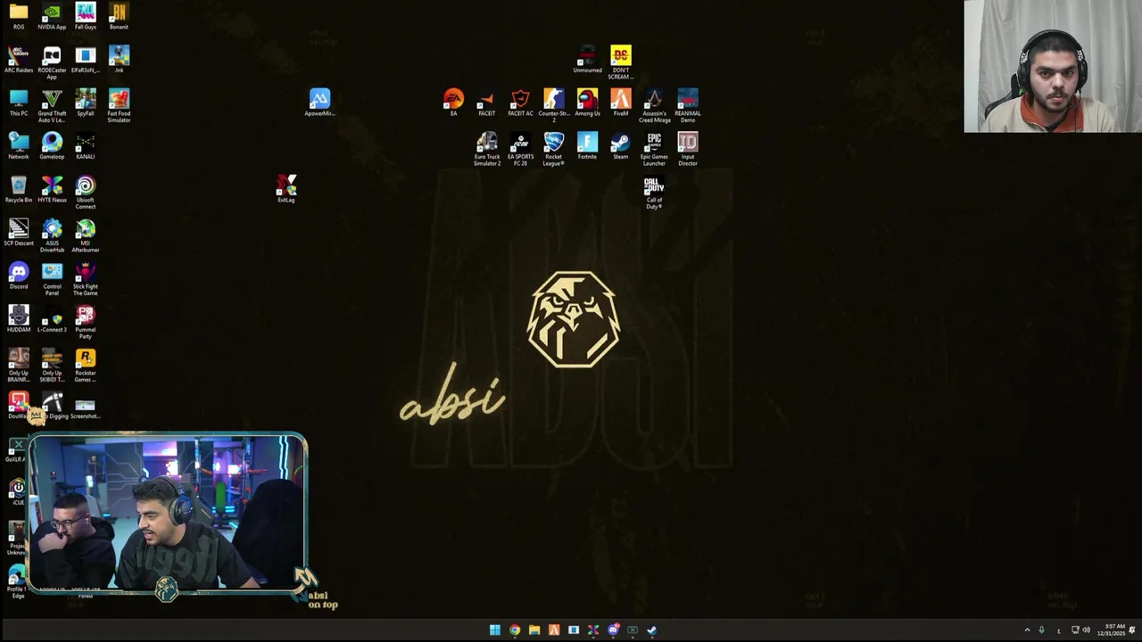Select the Among Us desktop icon
Viewport: 1142px width, 642px height.
pyautogui.click(x=587, y=103)
